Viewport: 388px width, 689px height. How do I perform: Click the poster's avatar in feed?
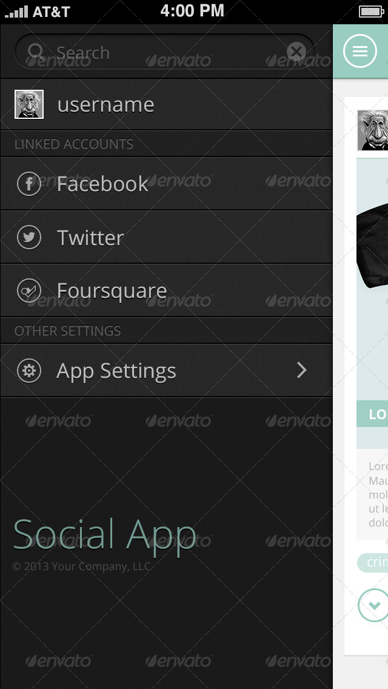pyautogui.click(x=373, y=130)
